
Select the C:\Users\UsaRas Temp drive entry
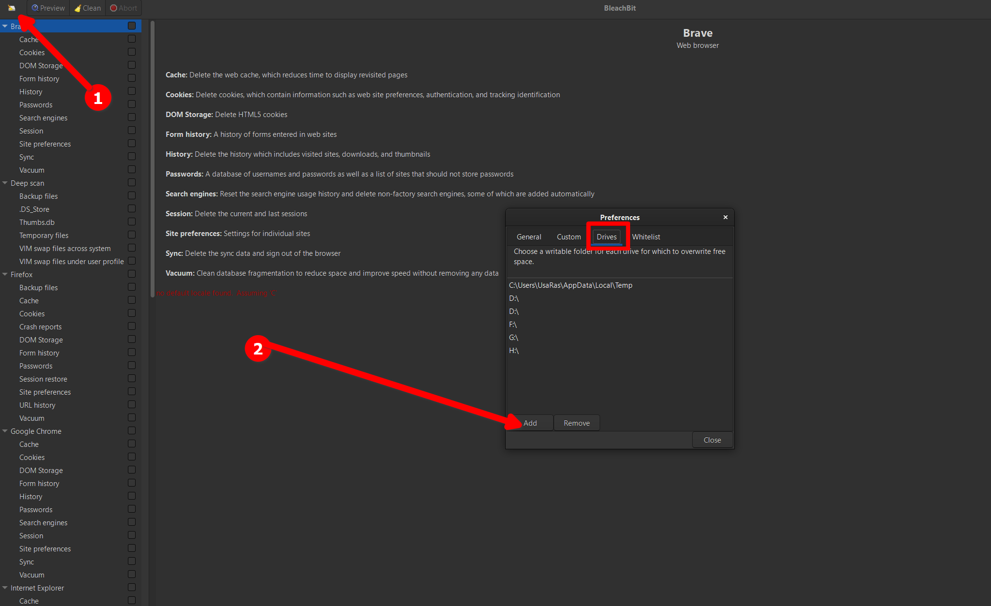pyautogui.click(x=571, y=285)
